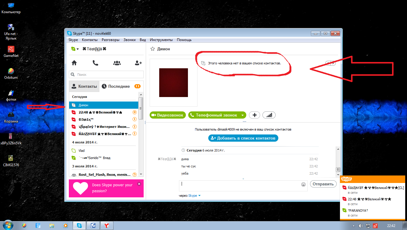407x230 pixels.
Task: Open Корзина recycle bin
Action: point(11,117)
